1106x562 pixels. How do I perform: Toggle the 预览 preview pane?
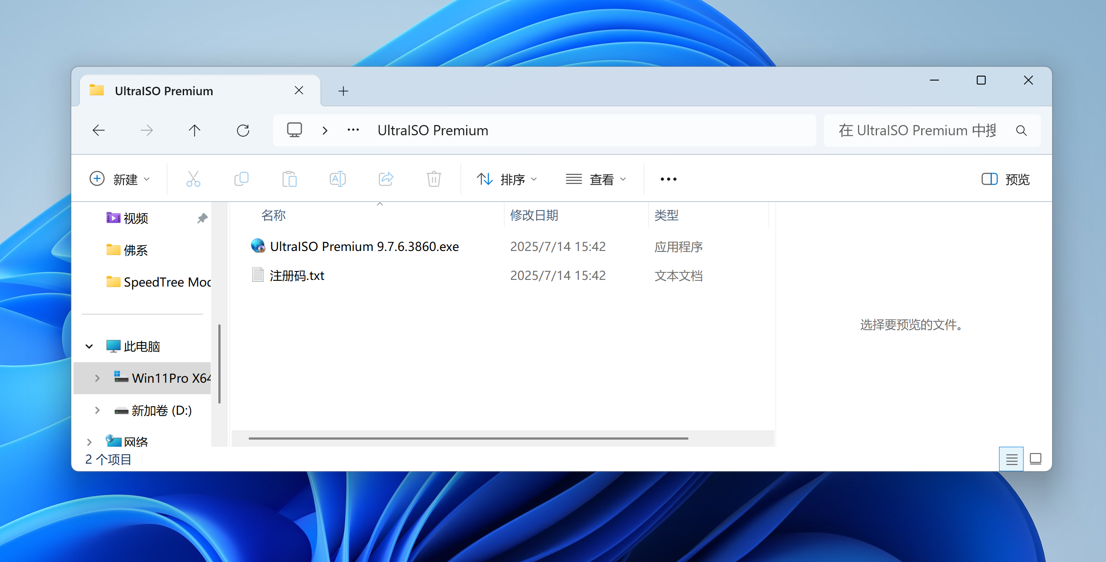click(1005, 179)
